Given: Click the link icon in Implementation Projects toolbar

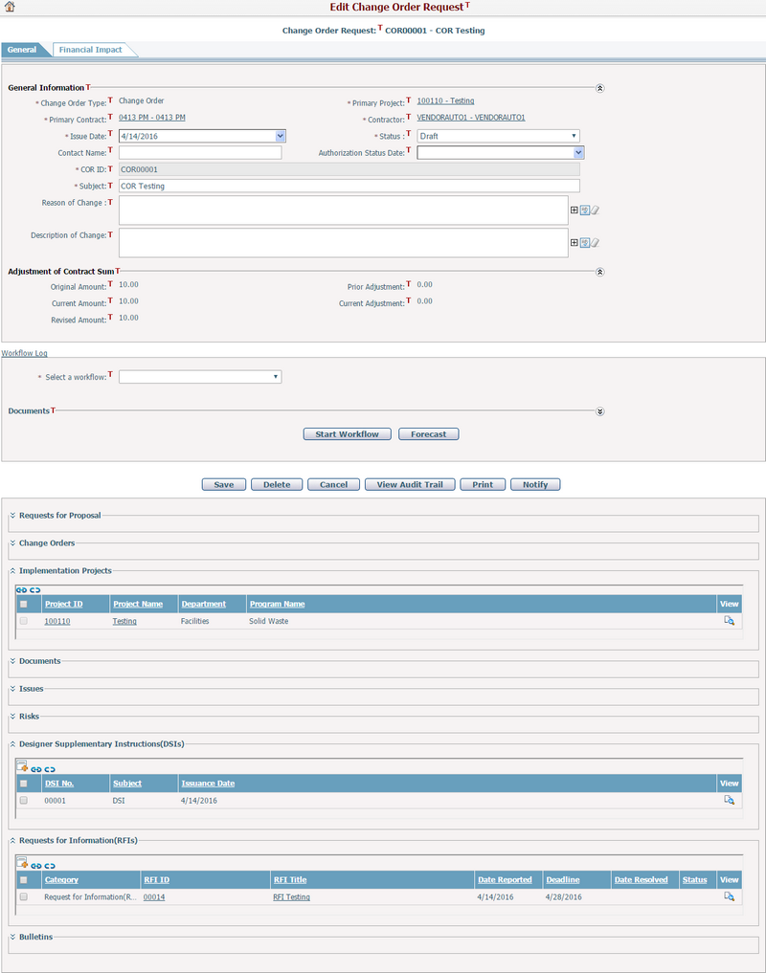Looking at the screenshot, I should tap(22, 590).
